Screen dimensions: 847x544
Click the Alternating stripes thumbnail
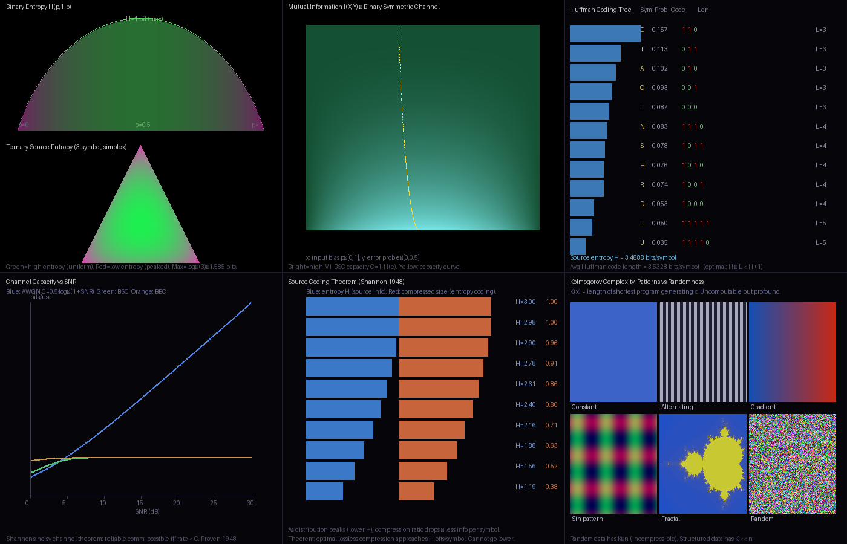pyautogui.click(x=702, y=352)
